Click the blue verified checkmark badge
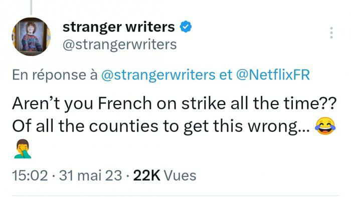Image resolution: width=351 pixels, height=197 pixels. tap(186, 26)
